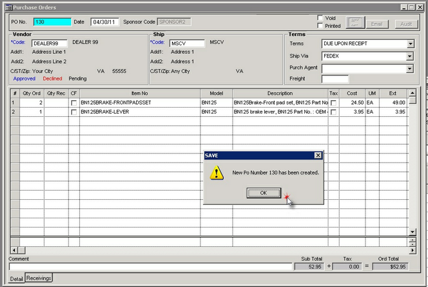
Task: Click the warning icon in the SAVE dialog
Action: click(x=216, y=173)
